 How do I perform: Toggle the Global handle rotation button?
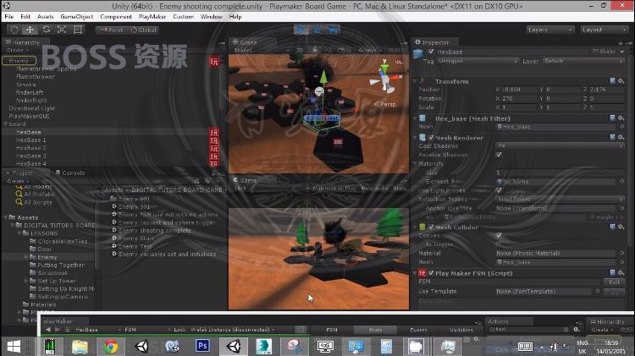(x=143, y=30)
